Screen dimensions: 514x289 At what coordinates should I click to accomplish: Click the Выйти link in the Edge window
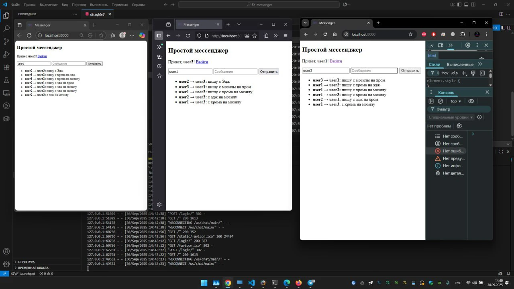42,56
